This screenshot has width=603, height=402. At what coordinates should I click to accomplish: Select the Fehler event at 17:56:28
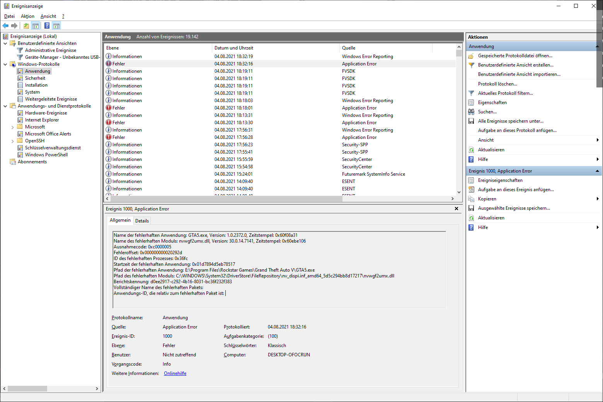pyautogui.click(x=280, y=137)
